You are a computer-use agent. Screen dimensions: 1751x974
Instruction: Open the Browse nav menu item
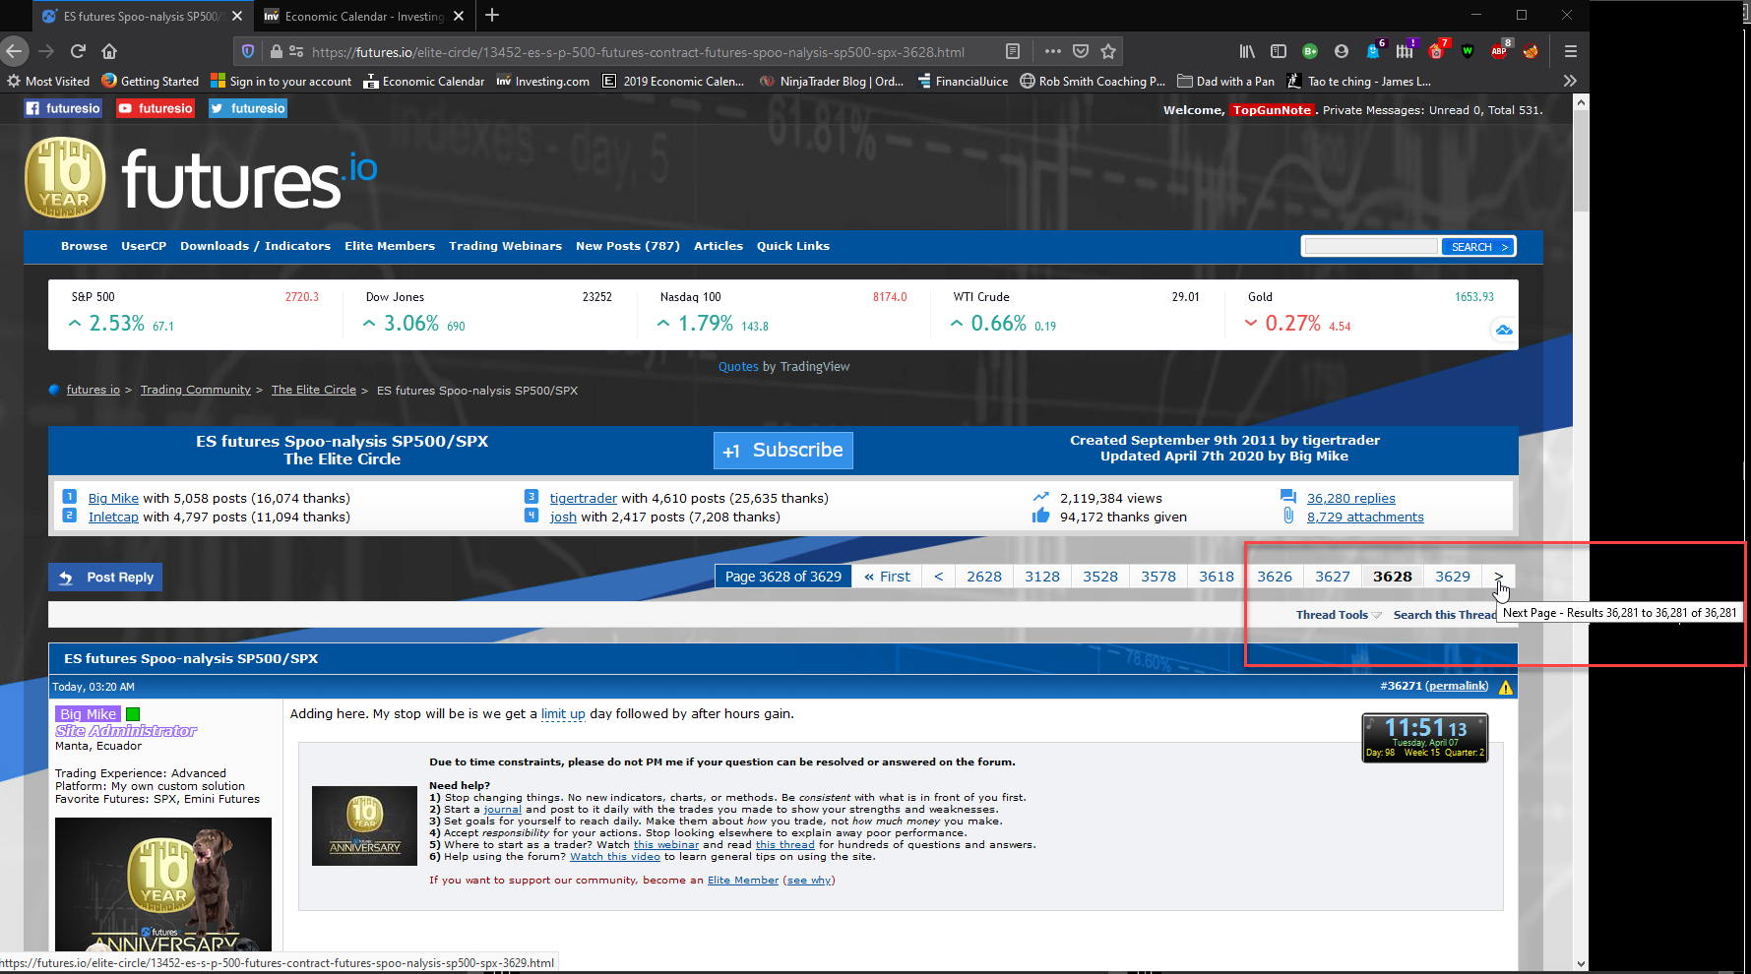coord(84,246)
